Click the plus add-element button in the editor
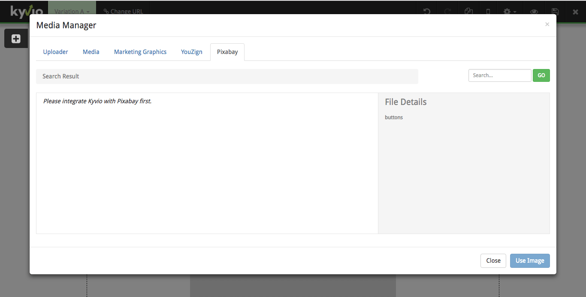The image size is (586, 297). (x=16, y=39)
